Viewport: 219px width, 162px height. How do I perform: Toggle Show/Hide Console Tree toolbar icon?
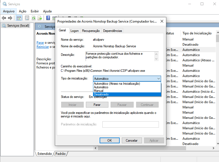[19, 18]
